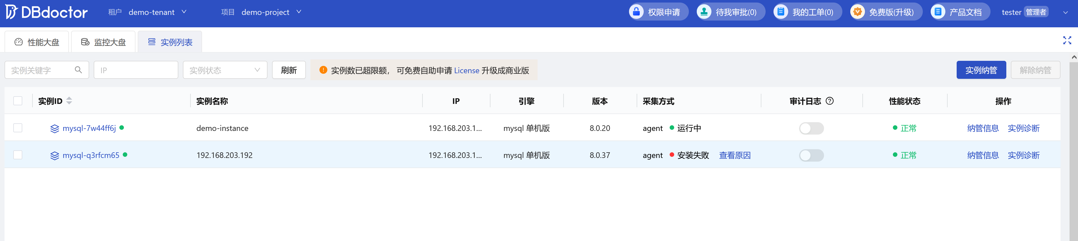Image resolution: width=1078 pixels, height=241 pixels.
Task: Click the help question mark beside 审计日志
Action: point(829,101)
